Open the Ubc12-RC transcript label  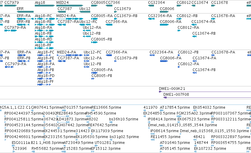(88, 22)
